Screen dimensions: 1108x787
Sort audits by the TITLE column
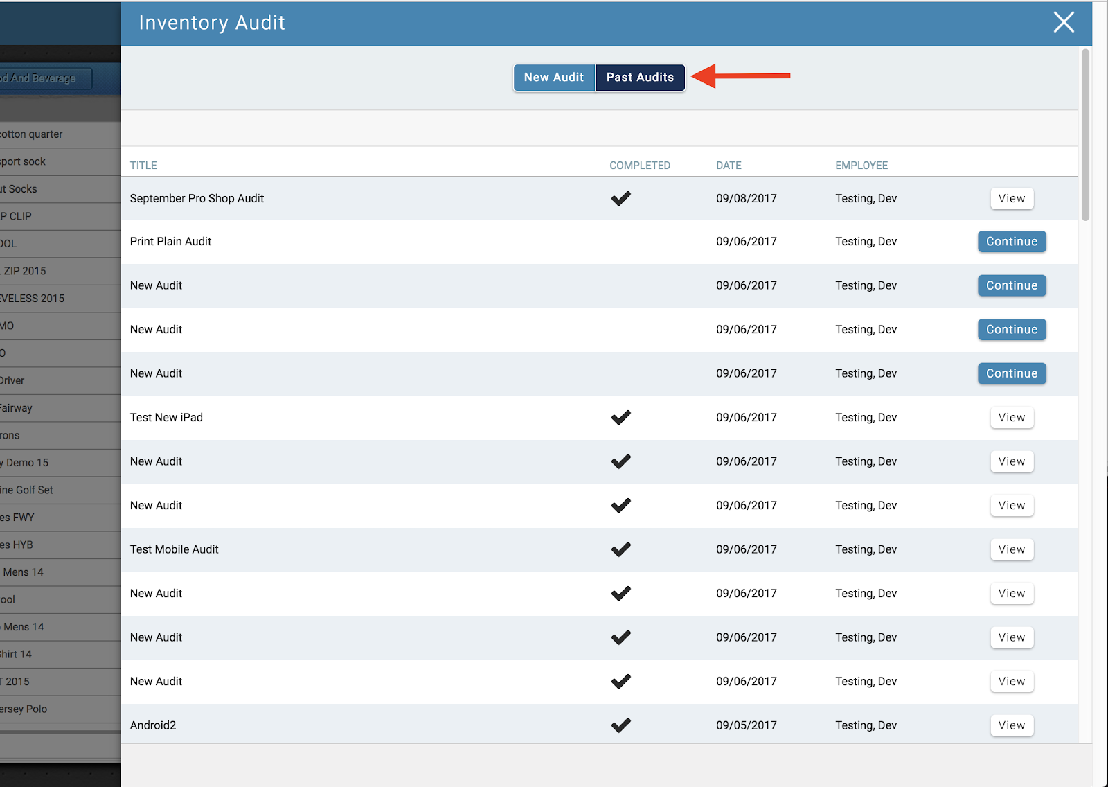click(143, 165)
